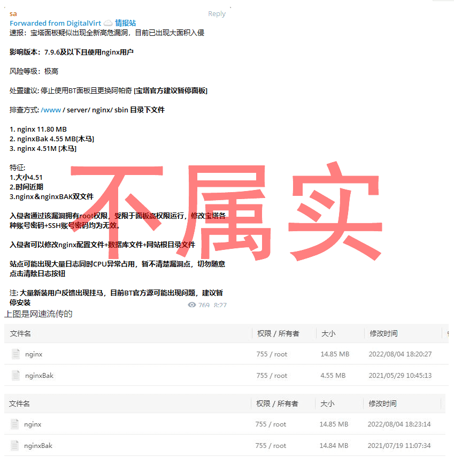Sort by 文件名 header in first file table
The image size is (454, 464).
21,333
